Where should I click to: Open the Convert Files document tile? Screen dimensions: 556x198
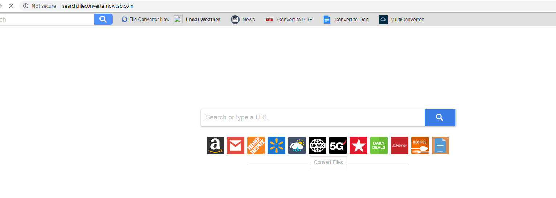[x=440, y=146]
